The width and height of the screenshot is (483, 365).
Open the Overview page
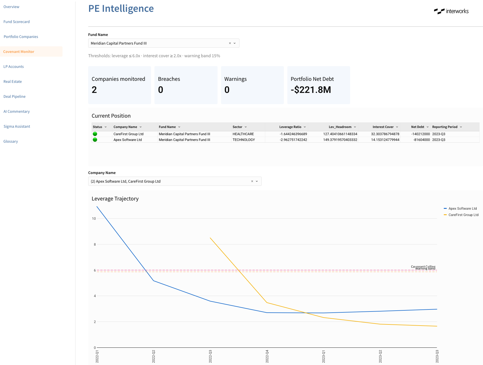pyautogui.click(x=12, y=7)
